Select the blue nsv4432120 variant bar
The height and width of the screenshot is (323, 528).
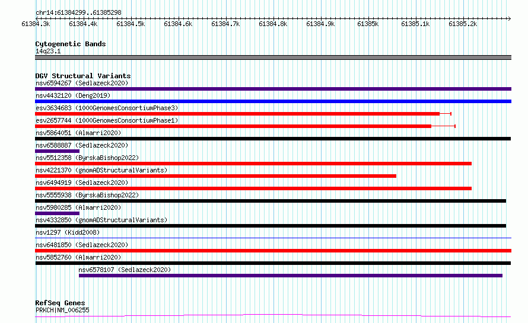click(x=273, y=101)
